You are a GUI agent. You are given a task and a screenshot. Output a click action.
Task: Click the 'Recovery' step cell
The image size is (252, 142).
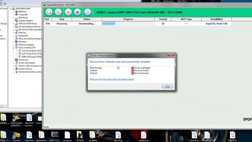62,24
